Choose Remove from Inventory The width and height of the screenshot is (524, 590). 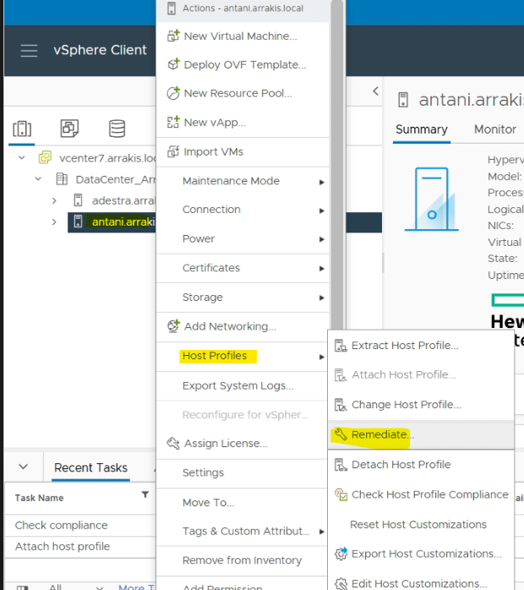coord(243,560)
